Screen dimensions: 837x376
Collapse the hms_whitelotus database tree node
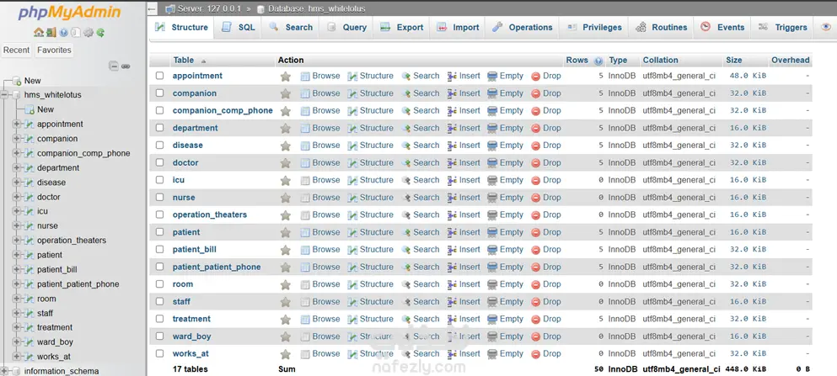pos(4,95)
